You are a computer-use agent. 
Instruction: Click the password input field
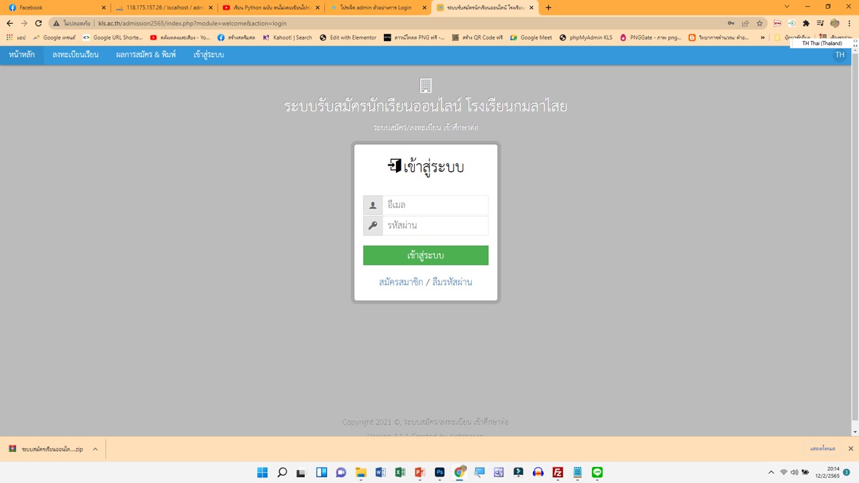pos(435,225)
